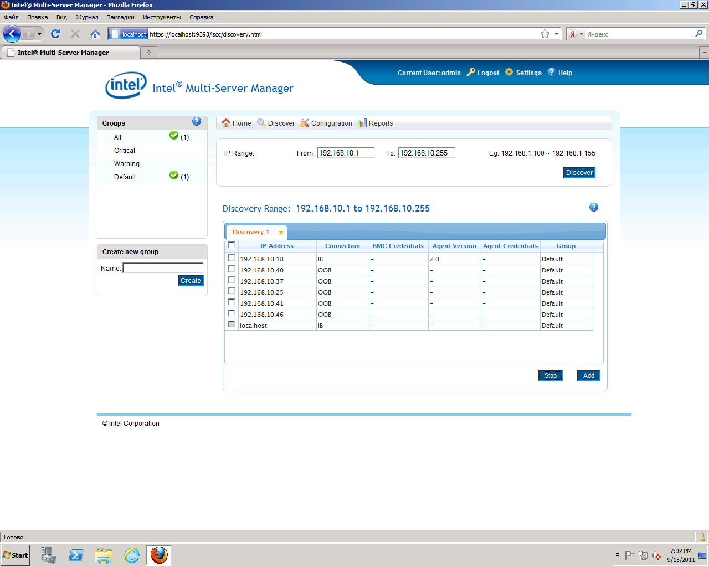Click the Firefox reload page icon
709x567 pixels.
tap(55, 34)
